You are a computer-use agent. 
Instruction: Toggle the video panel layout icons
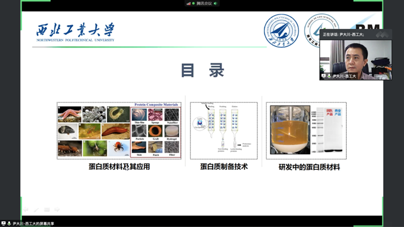tap(382, 34)
